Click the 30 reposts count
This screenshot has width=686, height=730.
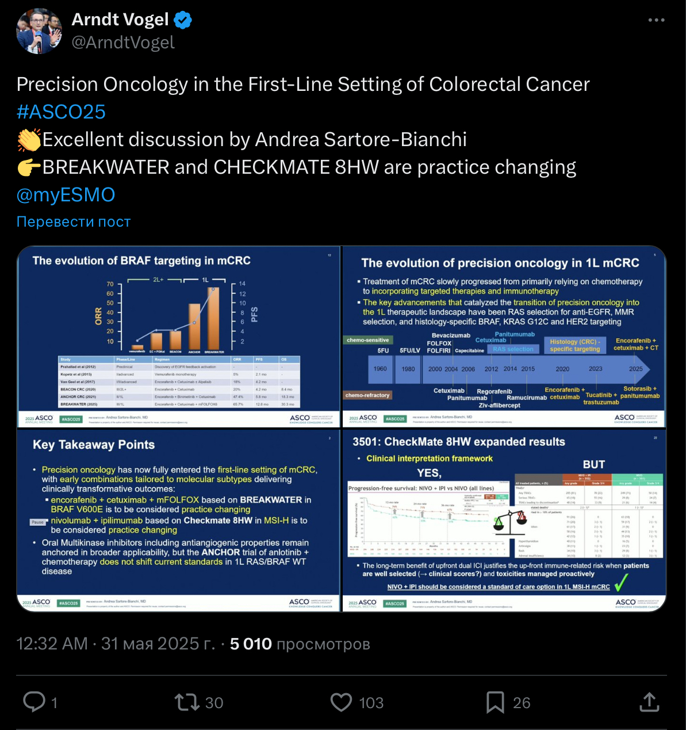coord(214,702)
